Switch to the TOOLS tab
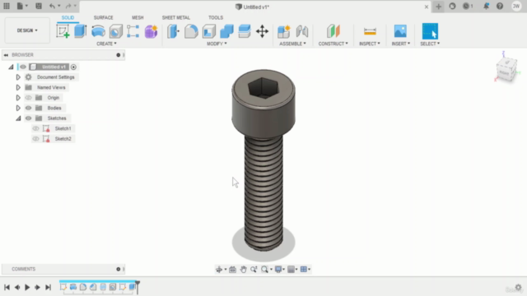The image size is (527, 296). click(216, 17)
